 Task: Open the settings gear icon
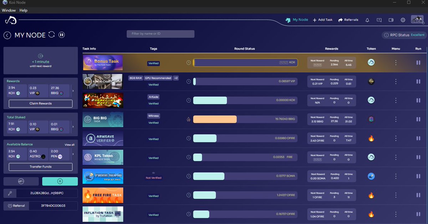point(403,20)
